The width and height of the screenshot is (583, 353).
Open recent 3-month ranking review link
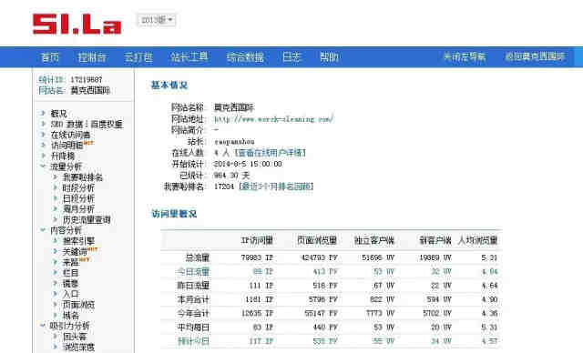277,187
